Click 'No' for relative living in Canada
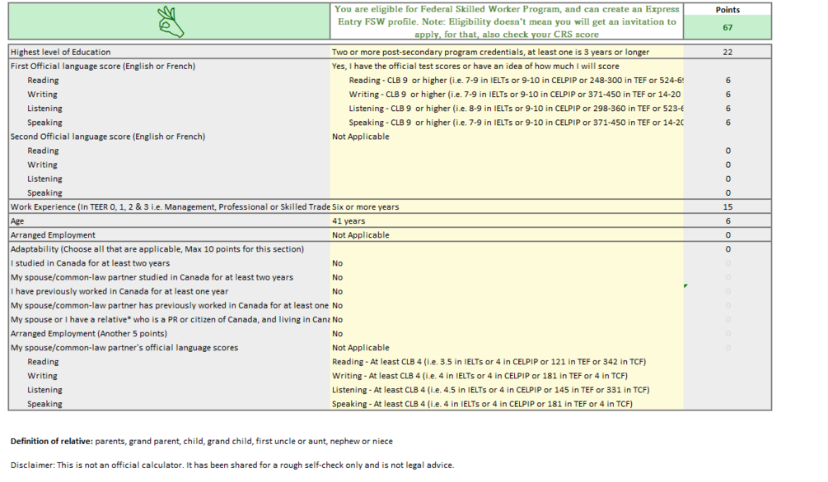This screenshot has width=828, height=482. 507,320
